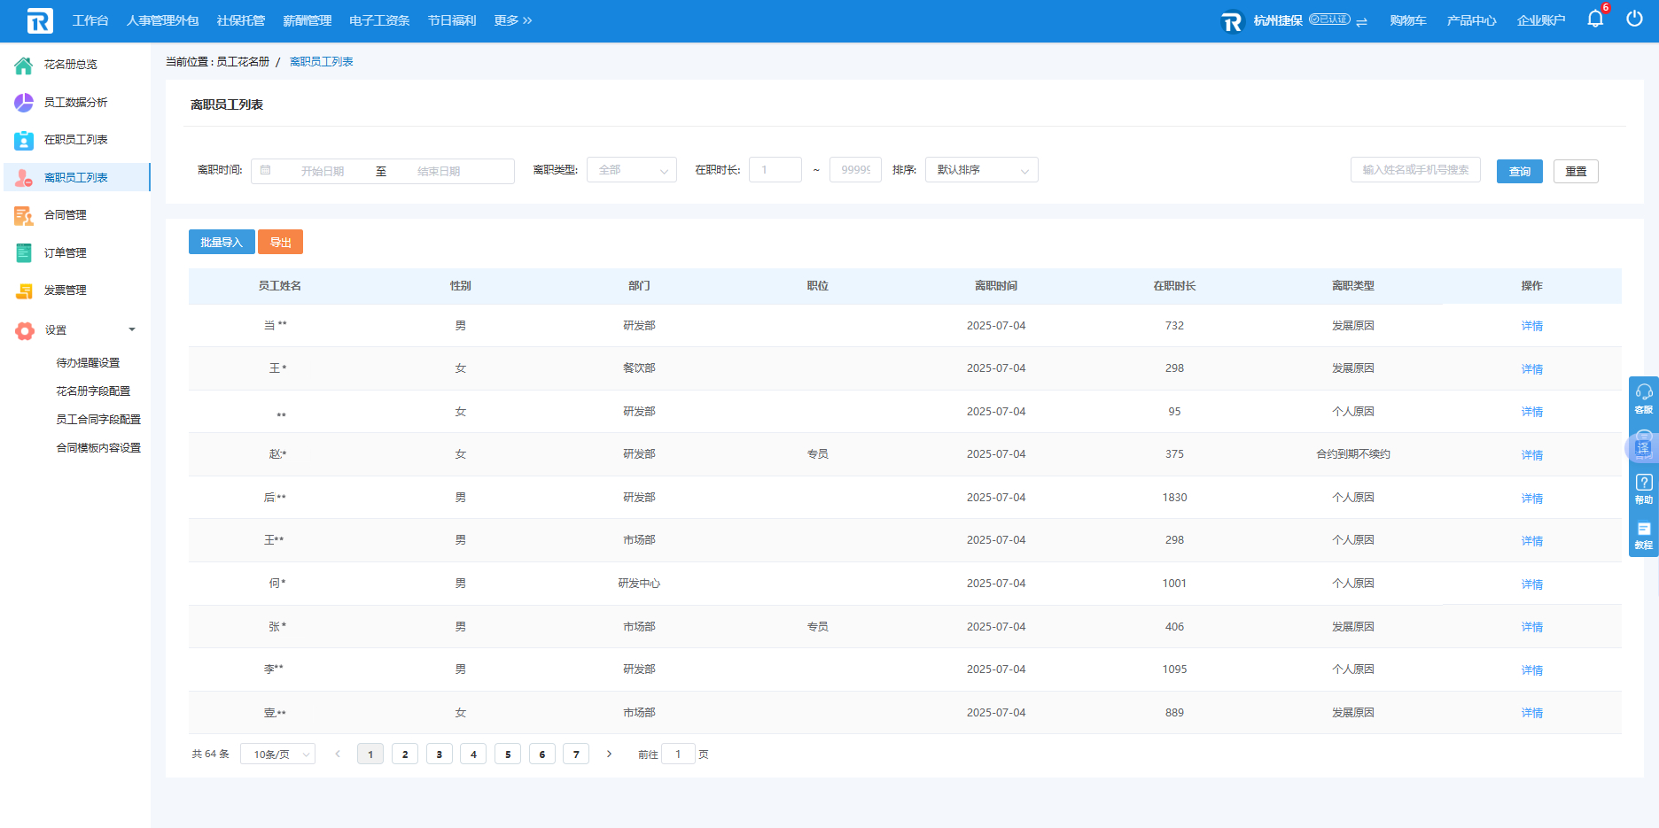Collapse the 设置 sidebar section
1659x828 pixels.
coord(132,329)
